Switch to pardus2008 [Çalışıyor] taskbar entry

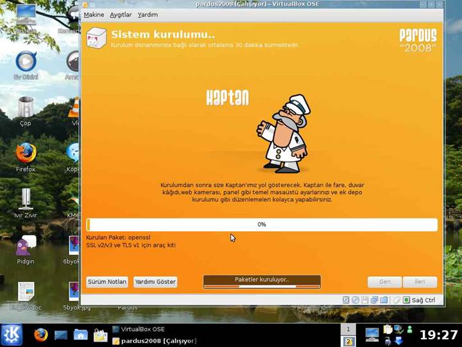coord(155,341)
